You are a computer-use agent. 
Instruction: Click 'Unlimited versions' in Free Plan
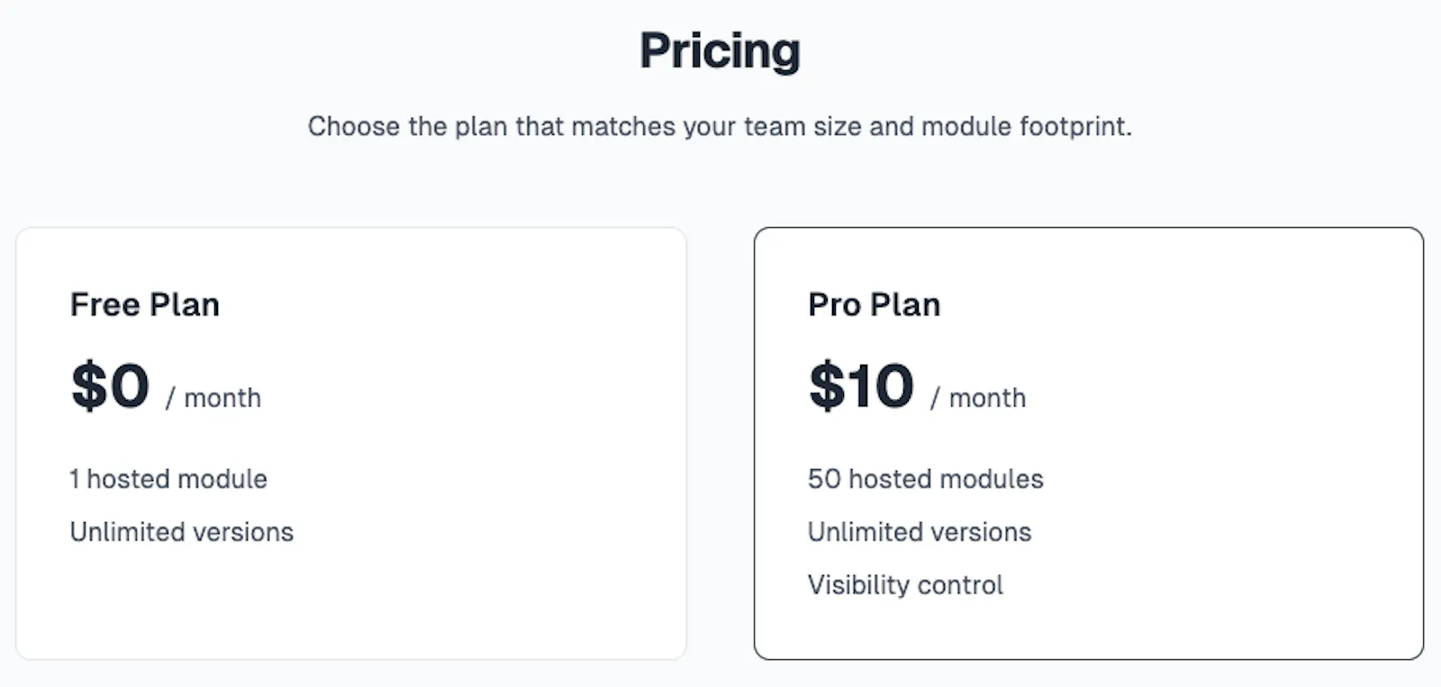click(x=182, y=532)
